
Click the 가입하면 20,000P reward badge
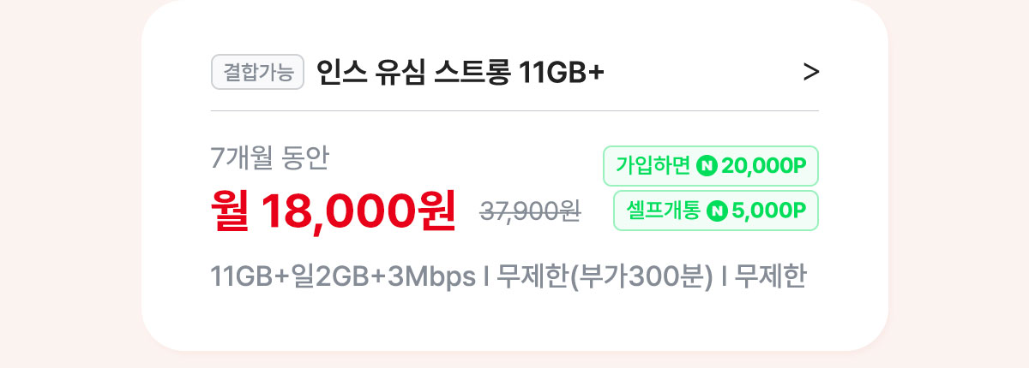point(711,166)
